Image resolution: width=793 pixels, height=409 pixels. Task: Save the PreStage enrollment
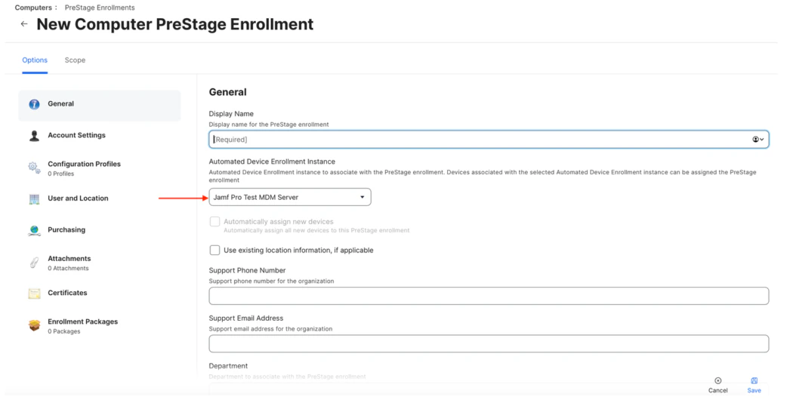point(754,385)
